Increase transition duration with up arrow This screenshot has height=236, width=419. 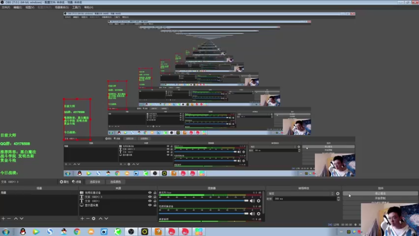pyautogui.click(x=338, y=198)
